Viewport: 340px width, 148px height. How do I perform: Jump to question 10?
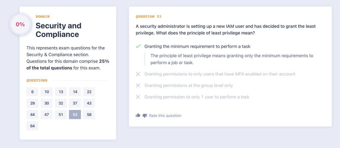[47, 92]
